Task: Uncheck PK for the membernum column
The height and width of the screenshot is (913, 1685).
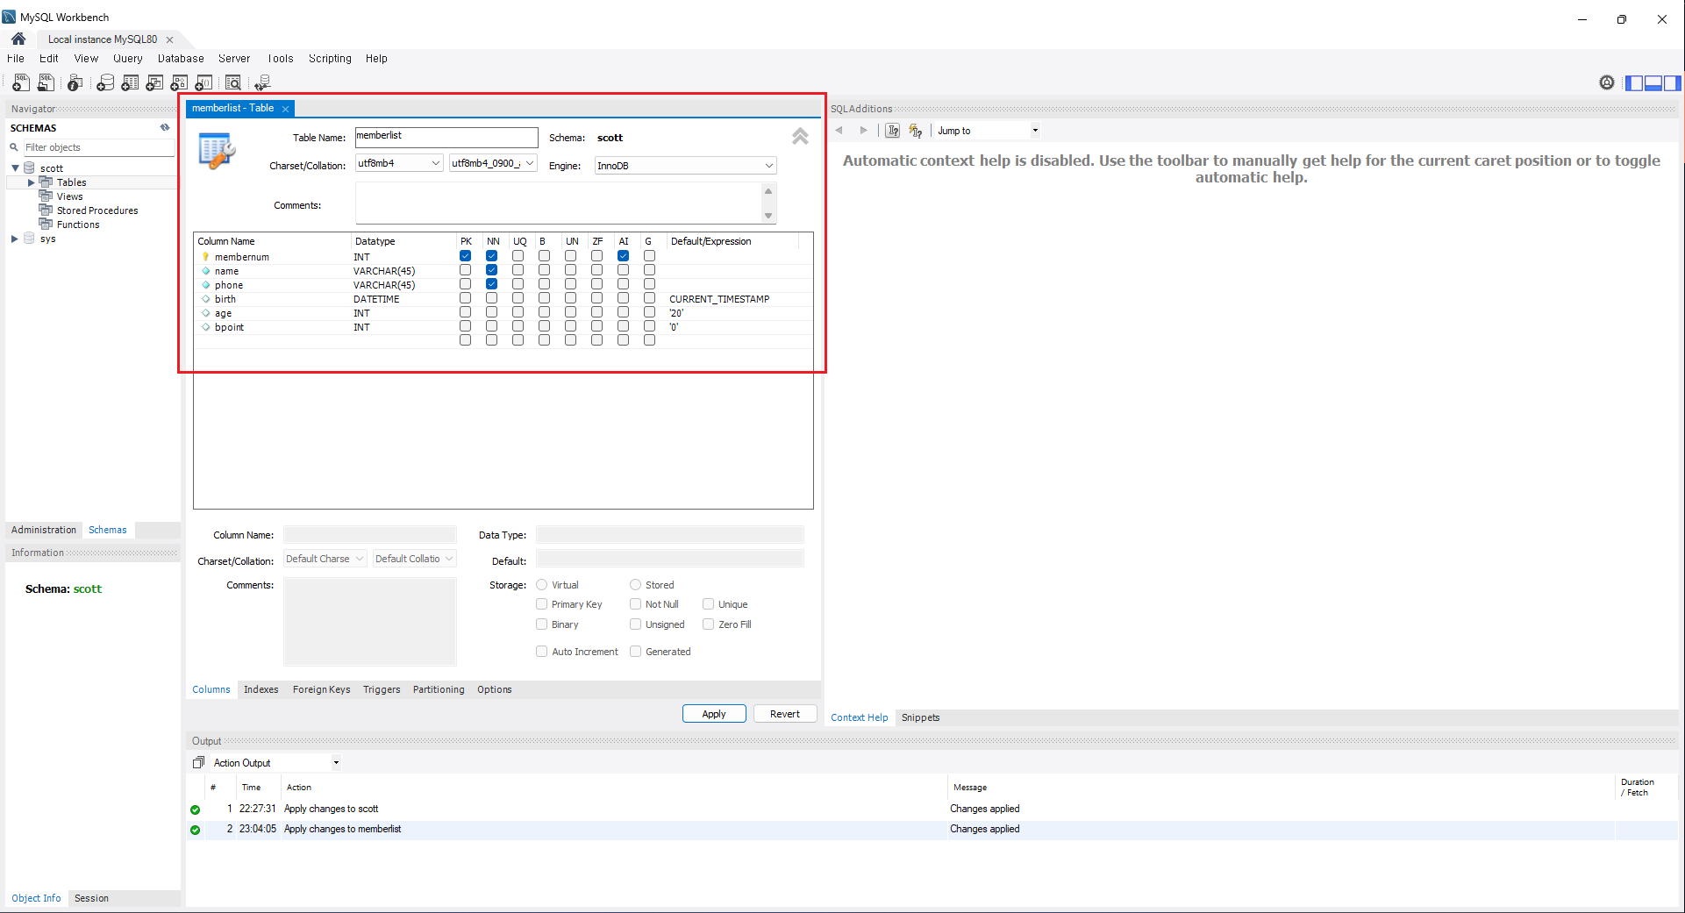Action: pos(465,256)
